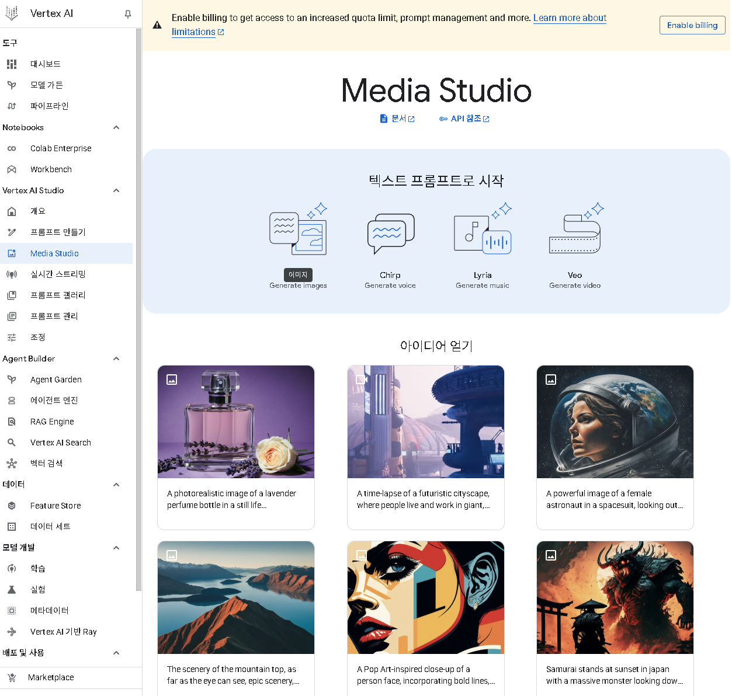Screen dimensions: 732x696
Task: Open 대시보드 dashboard icon in sidebar
Action: pyautogui.click(x=12, y=64)
